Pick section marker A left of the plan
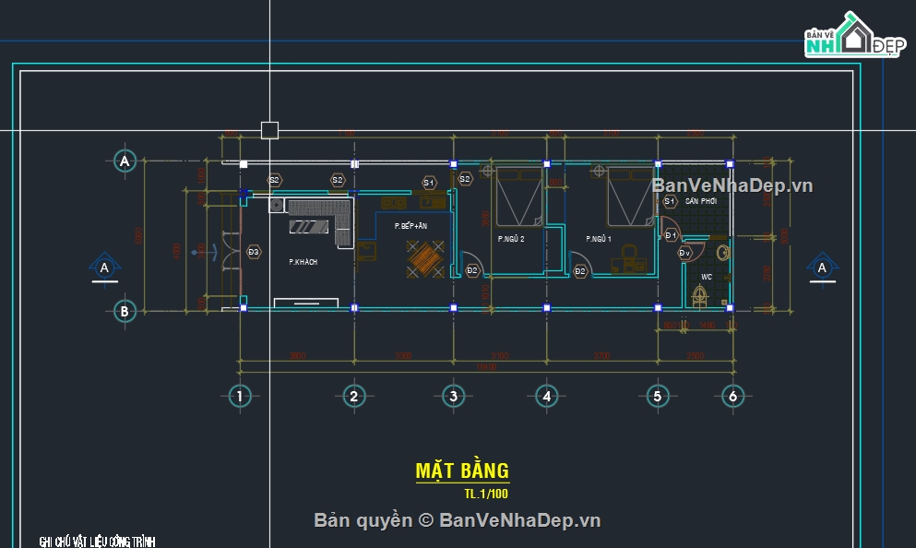Image resolution: width=916 pixels, height=548 pixels. pyautogui.click(x=104, y=268)
